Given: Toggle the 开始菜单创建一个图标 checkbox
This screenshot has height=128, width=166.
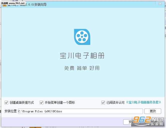Looking at the screenshot, I should 41,102.
